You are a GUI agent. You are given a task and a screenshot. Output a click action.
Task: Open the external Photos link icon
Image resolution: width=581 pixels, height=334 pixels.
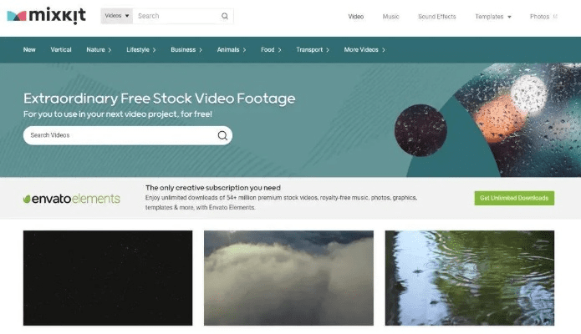pyautogui.click(x=555, y=17)
